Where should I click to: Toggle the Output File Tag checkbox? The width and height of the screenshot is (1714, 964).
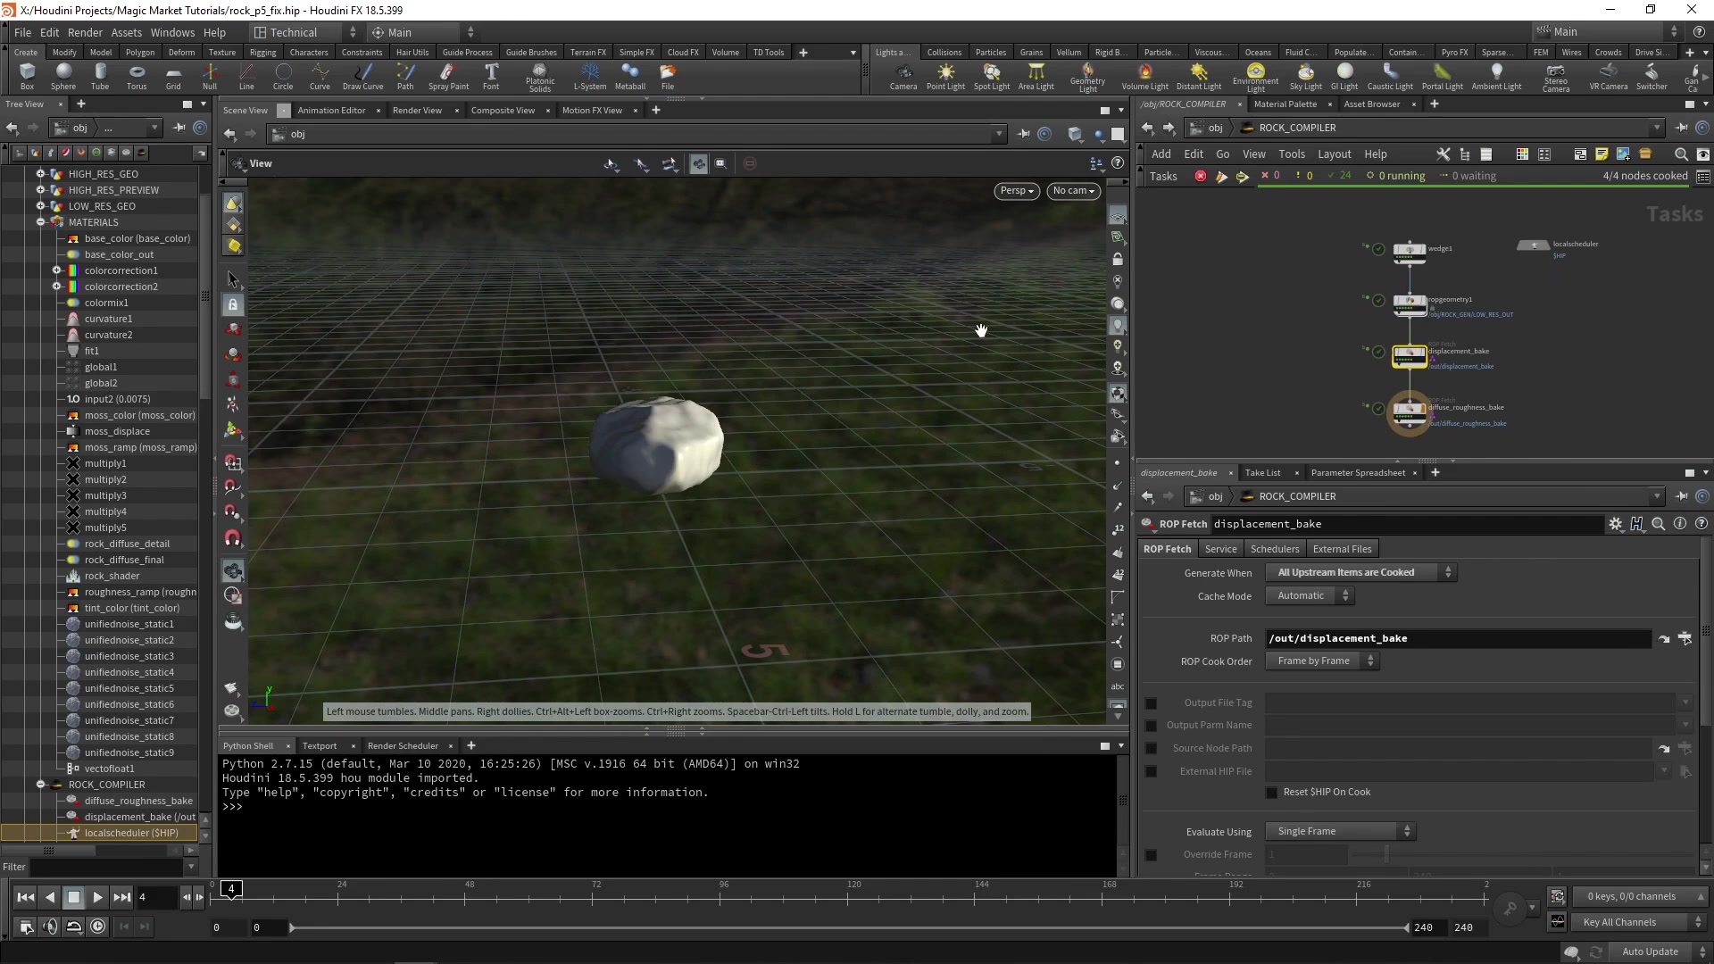click(x=1151, y=703)
